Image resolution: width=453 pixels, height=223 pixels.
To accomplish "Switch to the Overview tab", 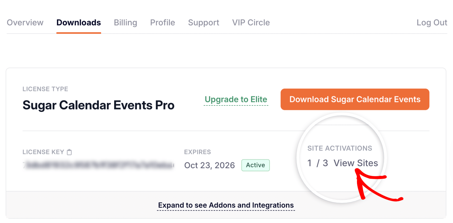I will (25, 23).
